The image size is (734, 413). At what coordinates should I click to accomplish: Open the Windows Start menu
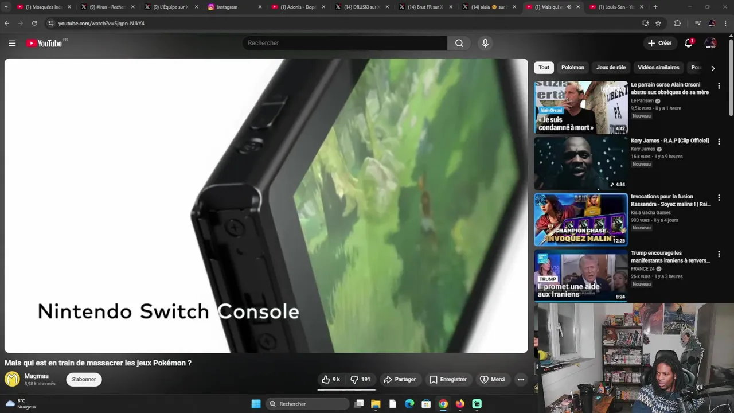click(256, 404)
